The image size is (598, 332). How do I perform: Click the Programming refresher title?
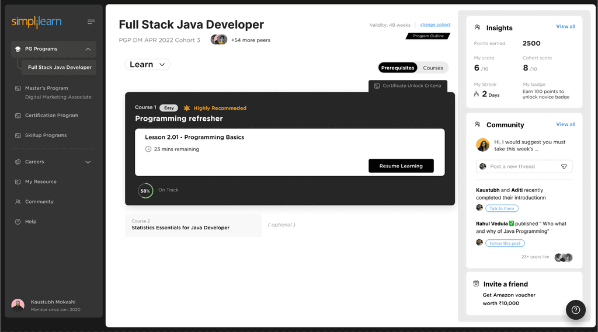coord(179,118)
